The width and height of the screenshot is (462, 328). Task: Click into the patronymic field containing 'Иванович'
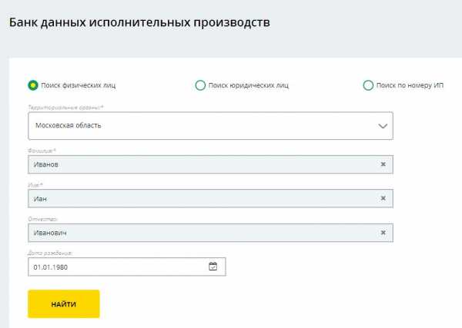[210, 233]
